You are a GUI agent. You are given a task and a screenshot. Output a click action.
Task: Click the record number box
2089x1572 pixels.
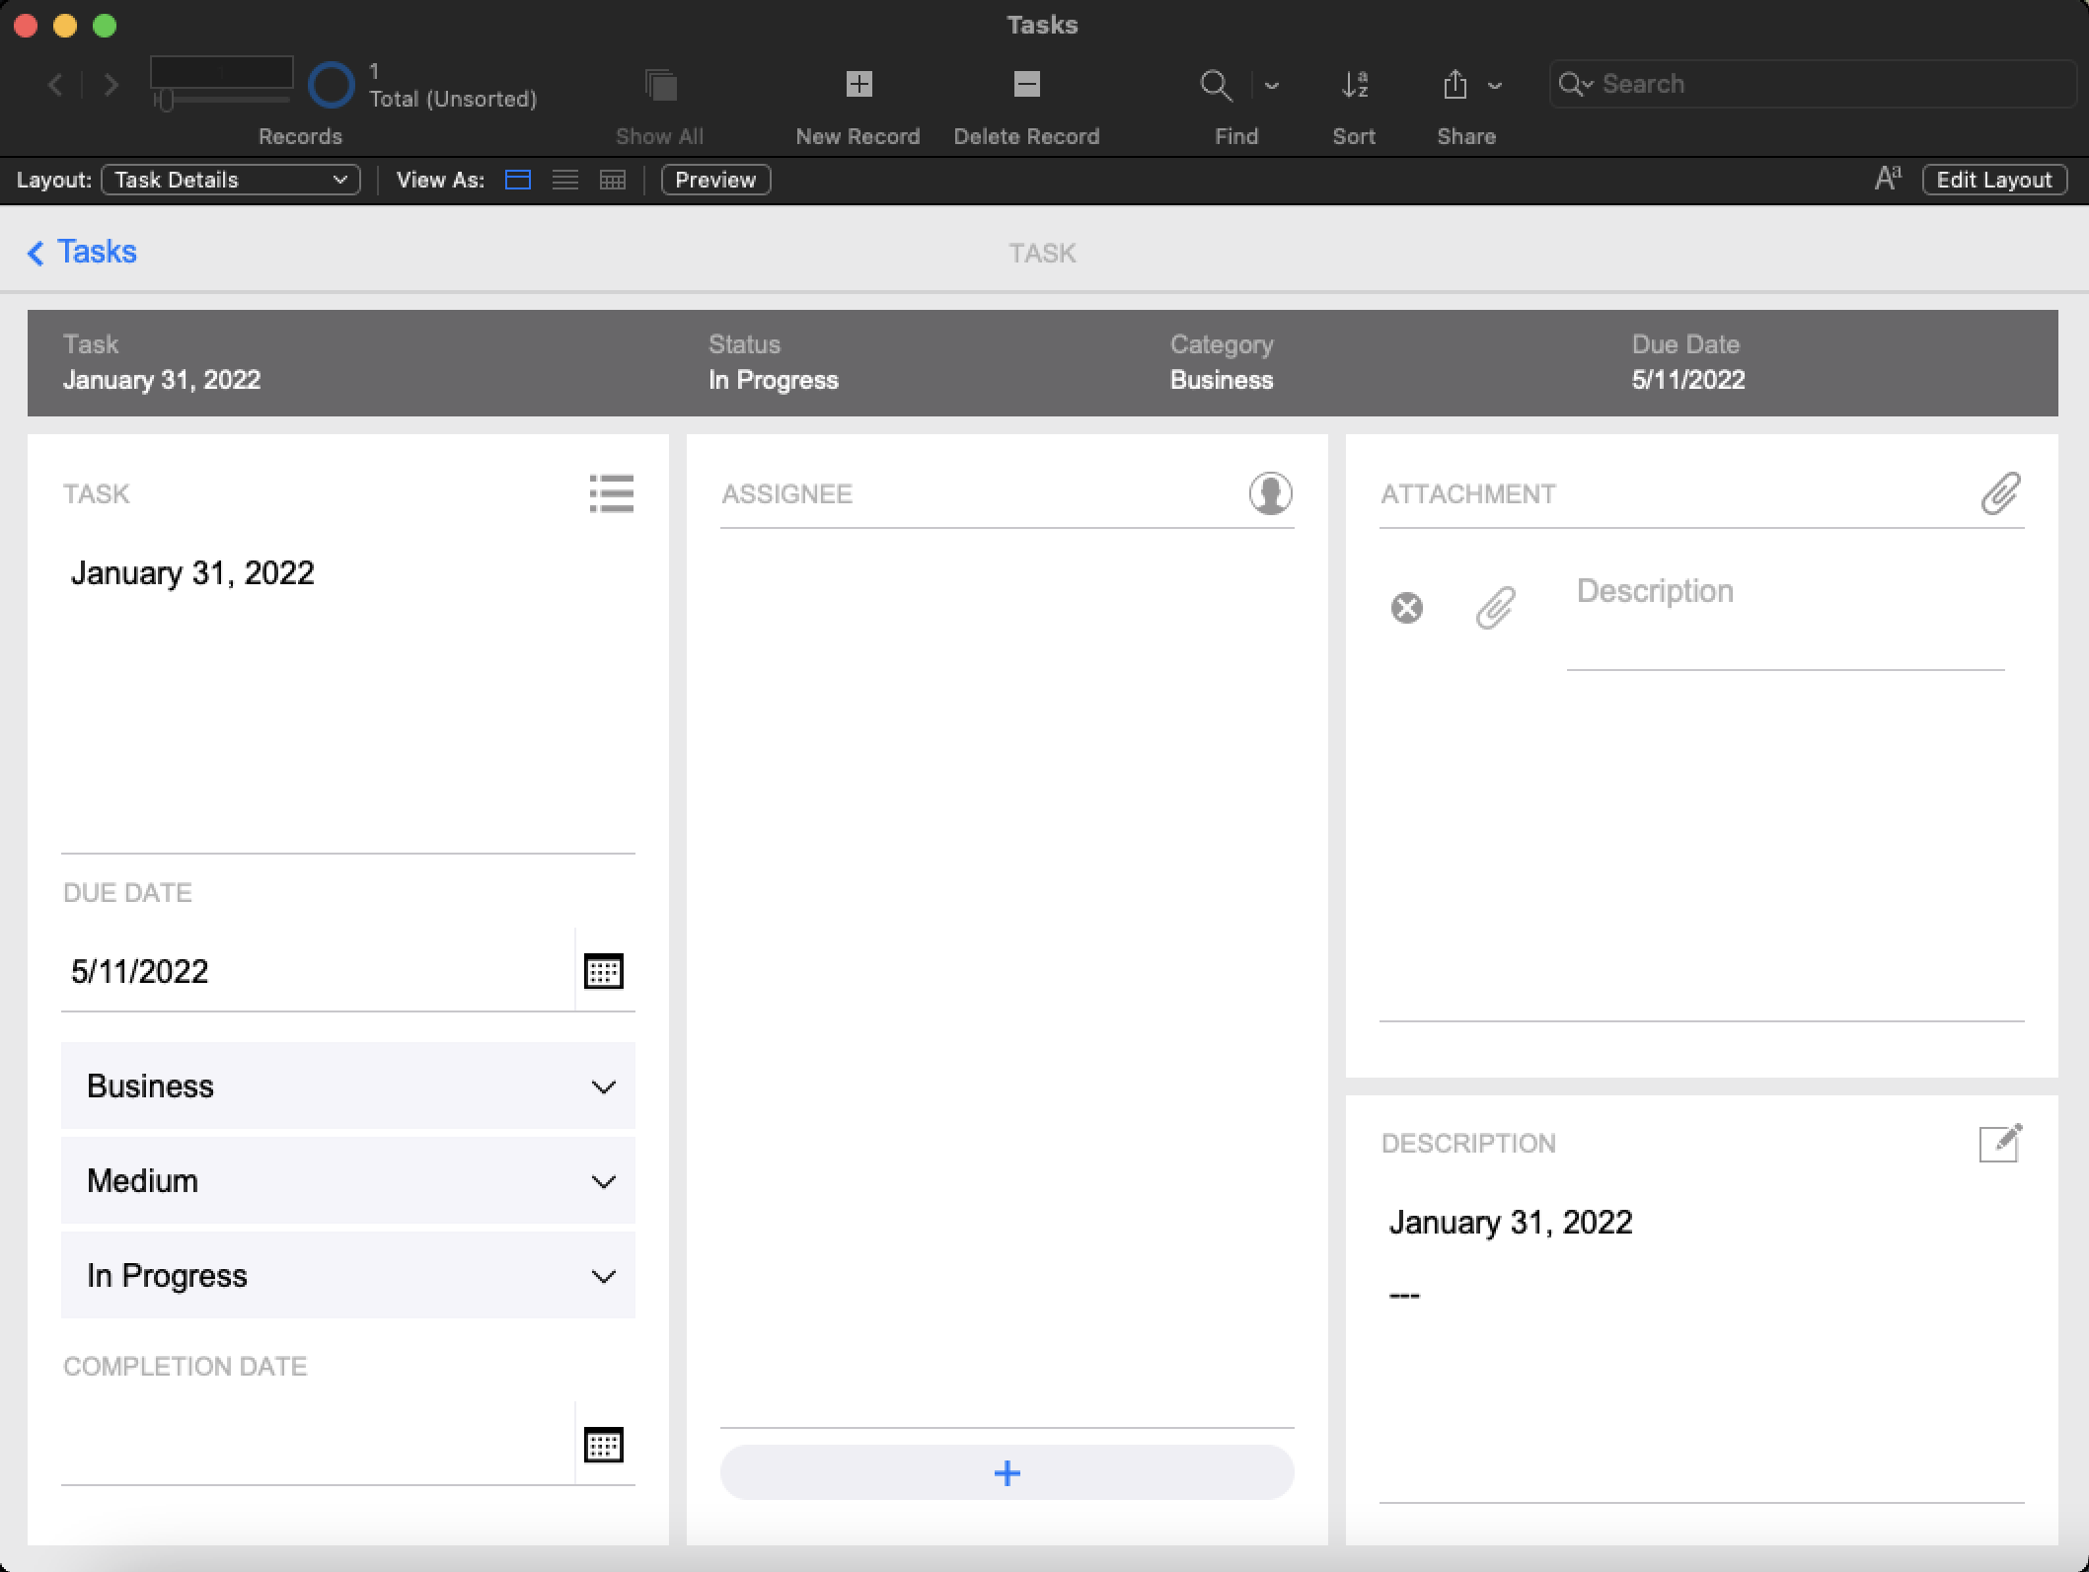point(222,72)
